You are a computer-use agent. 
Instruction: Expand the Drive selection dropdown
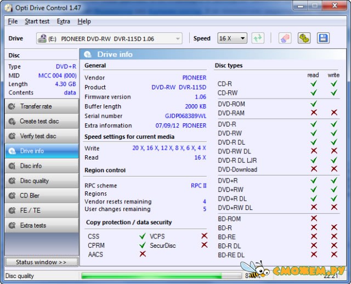point(109,38)
